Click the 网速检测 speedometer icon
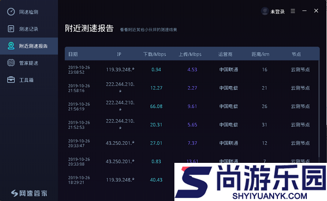The image size is (327, 201). [x=11, y=11]
